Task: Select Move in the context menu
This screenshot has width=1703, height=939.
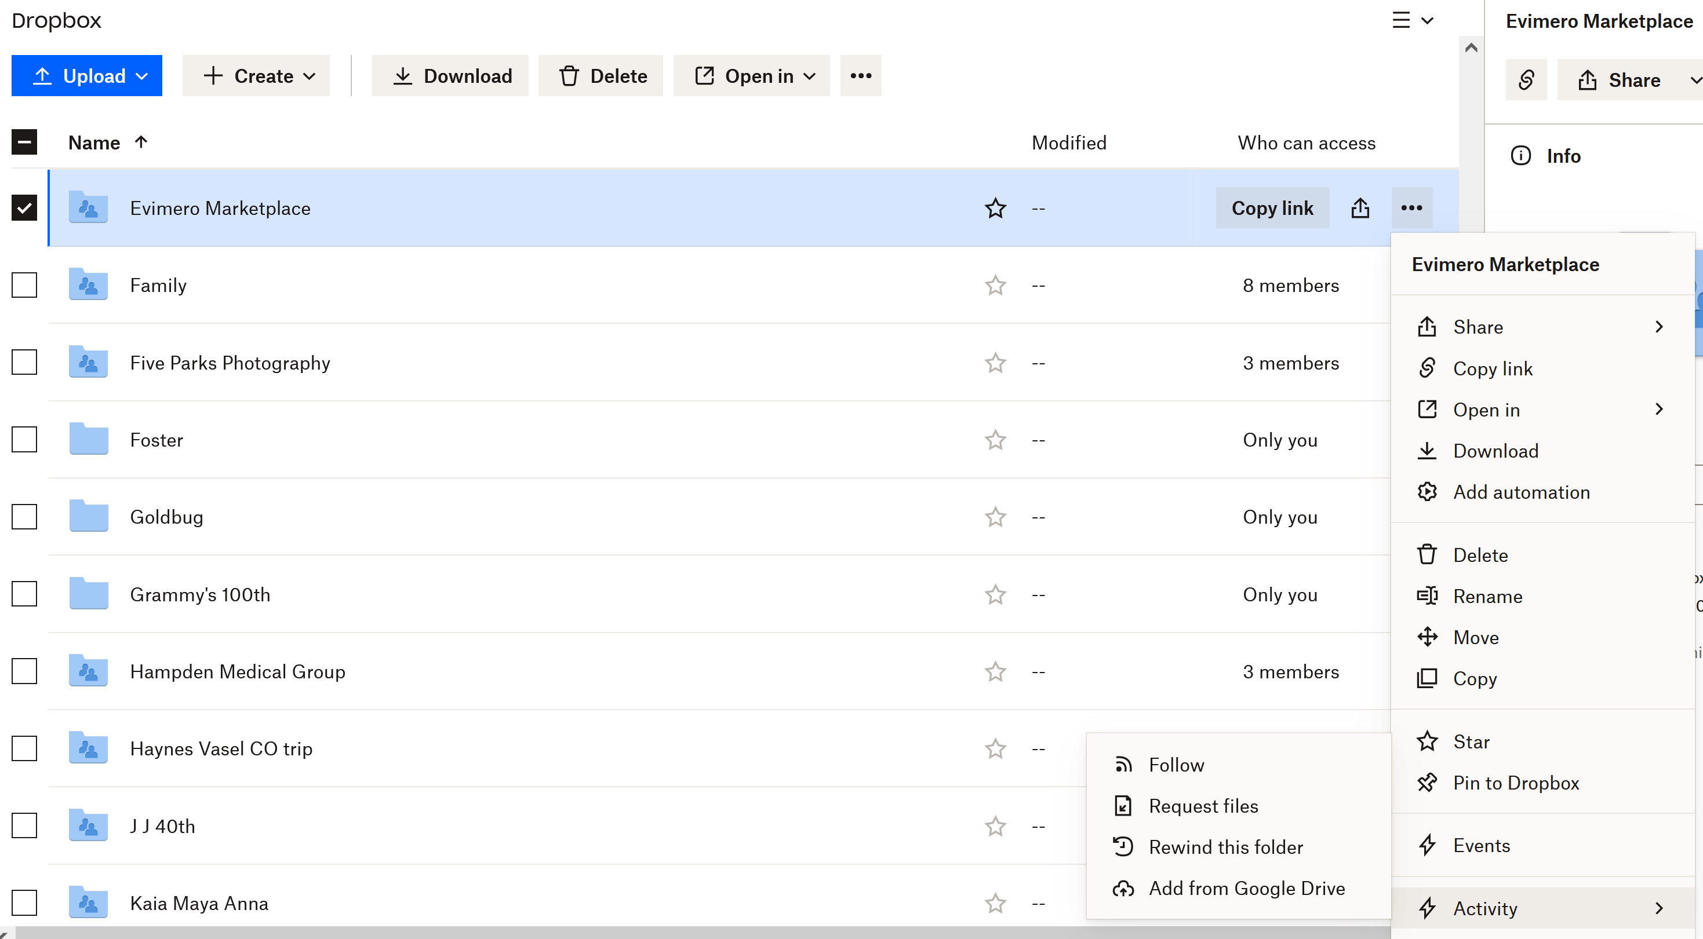Action: point(1542,637)
